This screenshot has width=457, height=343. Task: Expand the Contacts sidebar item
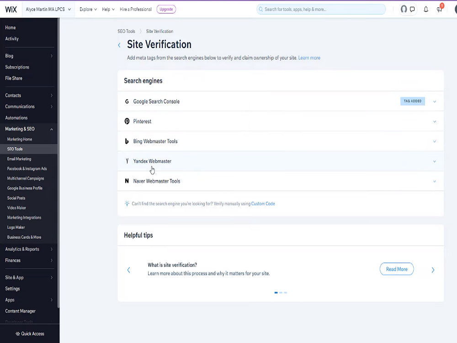(52, 96)
